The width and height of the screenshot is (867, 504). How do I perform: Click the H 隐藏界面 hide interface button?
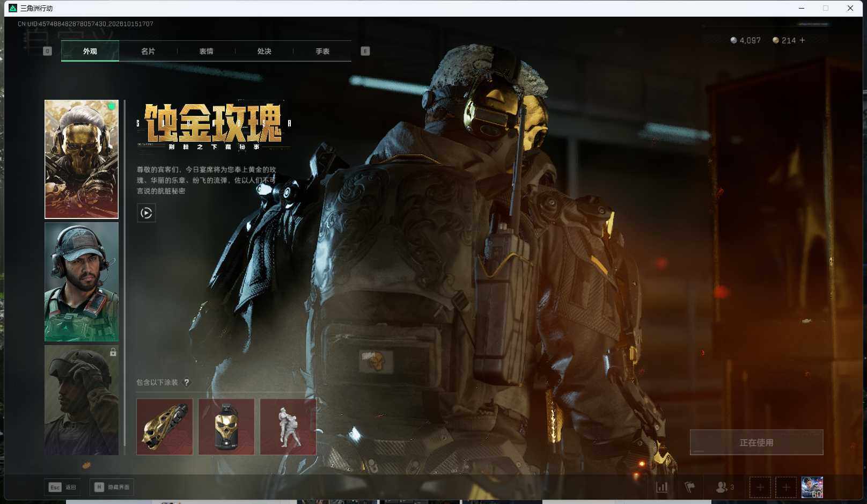(112, 487)
